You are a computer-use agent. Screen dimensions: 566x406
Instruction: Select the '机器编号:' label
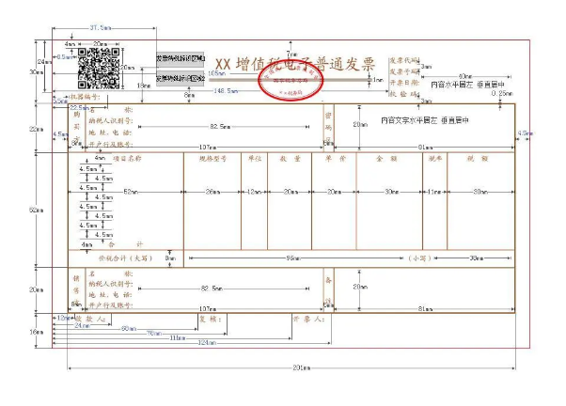[x=85, y=97]
